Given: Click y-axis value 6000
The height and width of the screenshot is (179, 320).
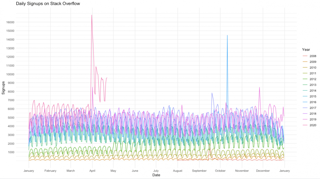Looking at the screenshot, I should coord(11,109).
